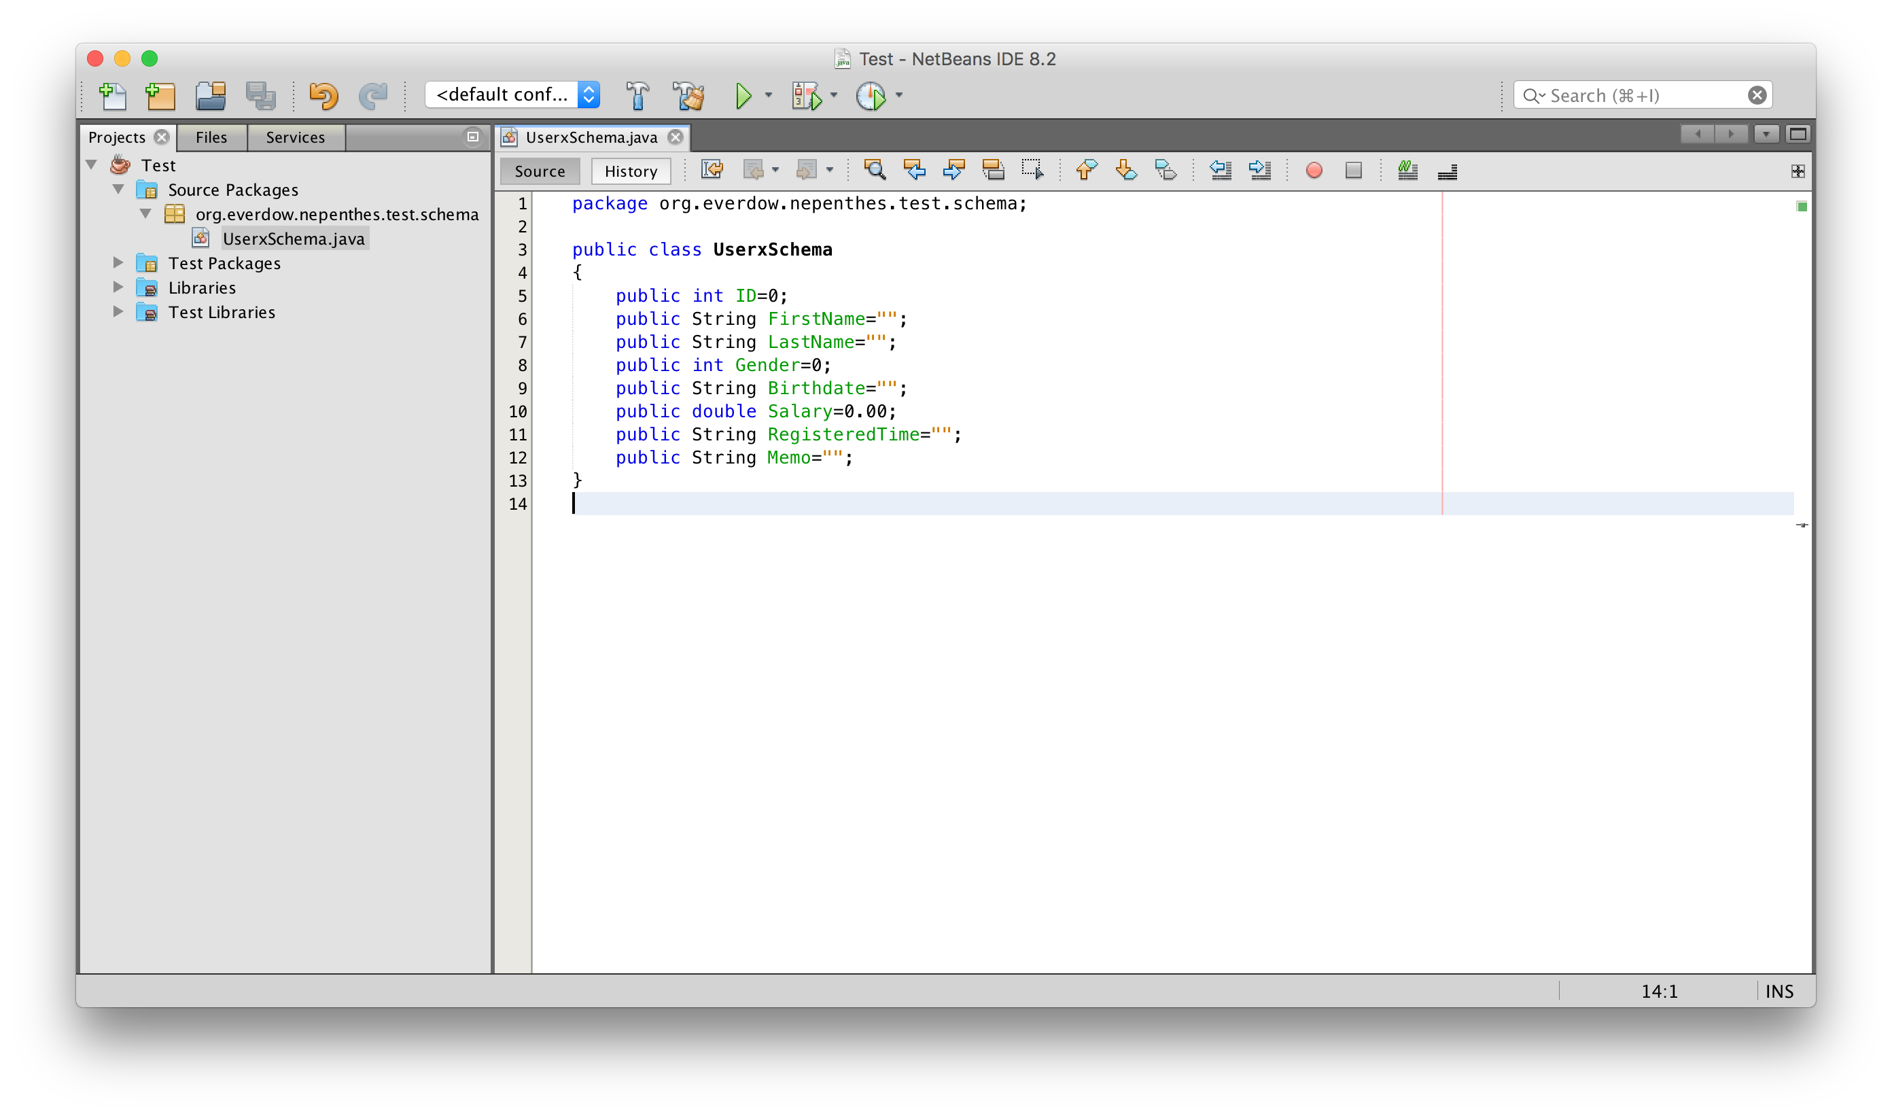Select UserxSchema.java in project tree
1892x1116 pixels.
coord(294,239)
